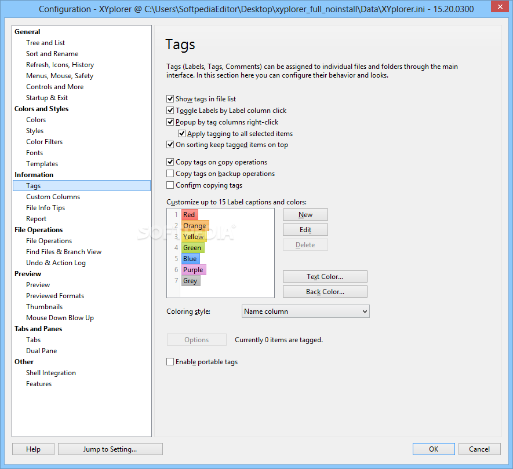The image size is (513, 469).
Task: Open Undo & Action Log settings
Action: 56,263
